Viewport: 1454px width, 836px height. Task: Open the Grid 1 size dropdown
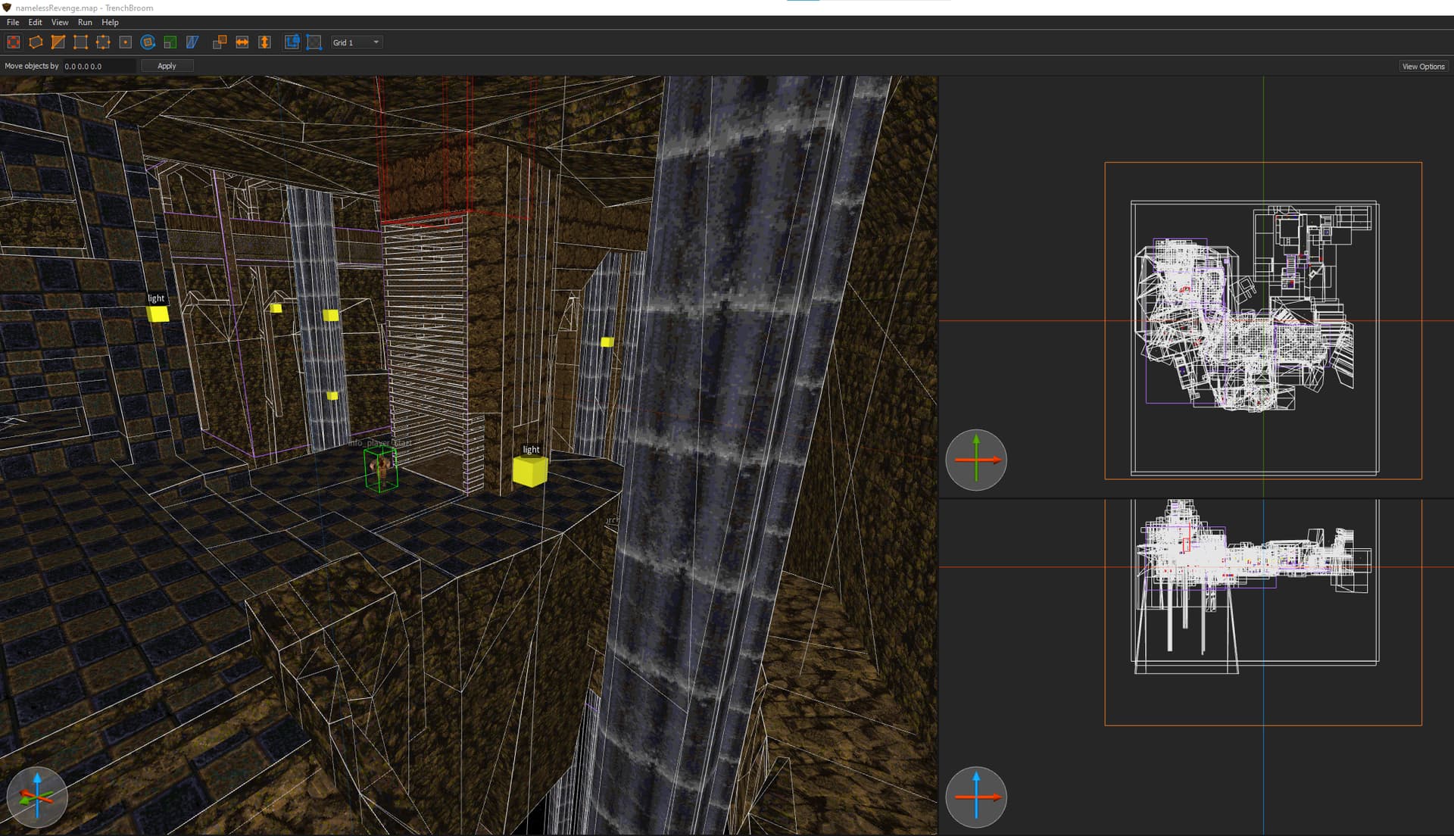click(356, 42)
